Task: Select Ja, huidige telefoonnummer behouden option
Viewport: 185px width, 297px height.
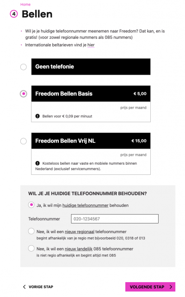Action: tap(31, 205)
